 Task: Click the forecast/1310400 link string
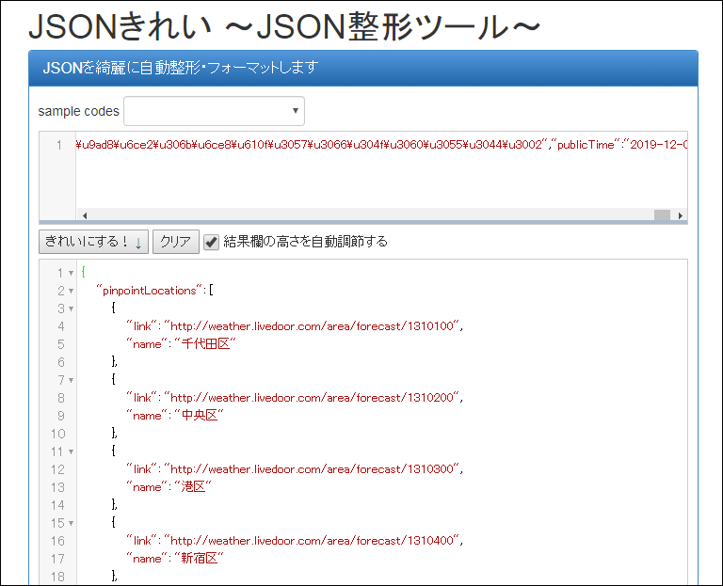tap(313, 541)
